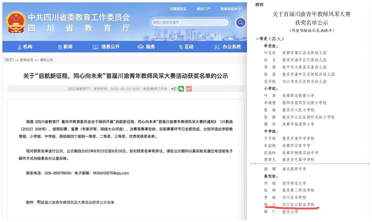Image resolution: width=372 pixels, height=222 pixels.
Task: Click the 信息公开 monitor icon
Action: [96, 47]
